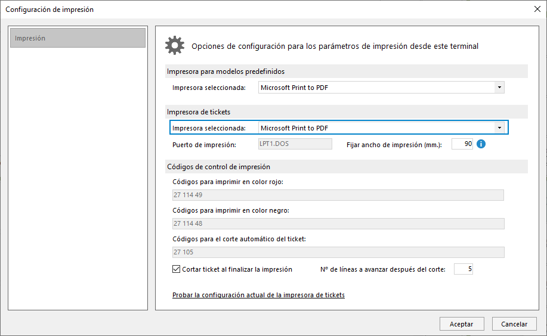Click the red color print codes field

[x=338, y=195]
